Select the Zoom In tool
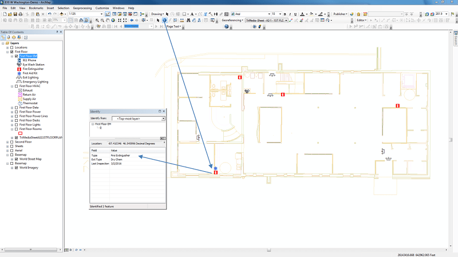This screenshot has height=257, width=458. (x=97, y=20)
